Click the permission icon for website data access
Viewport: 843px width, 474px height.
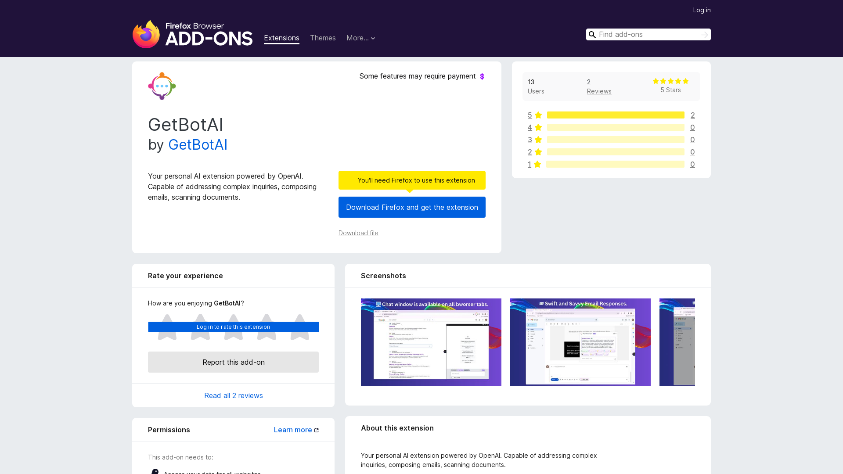pos(155,472)
